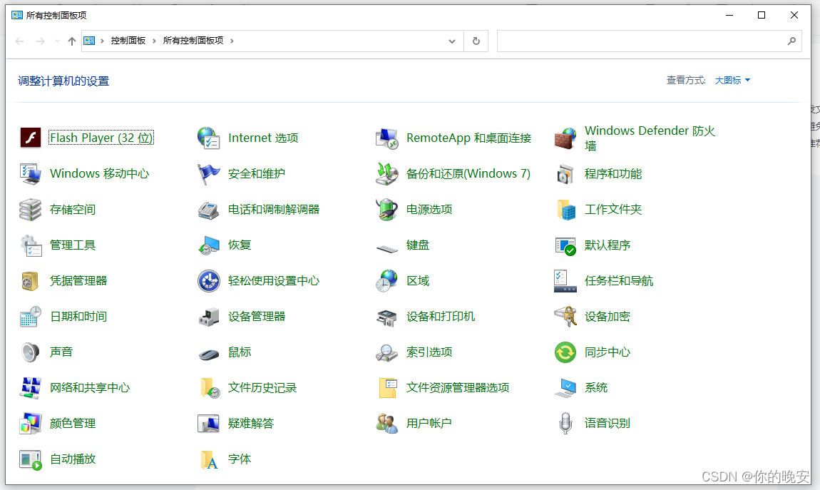Open 区域 globe and clock icon
The height and width of the screenshot is (490, 820).
(387, 281)
